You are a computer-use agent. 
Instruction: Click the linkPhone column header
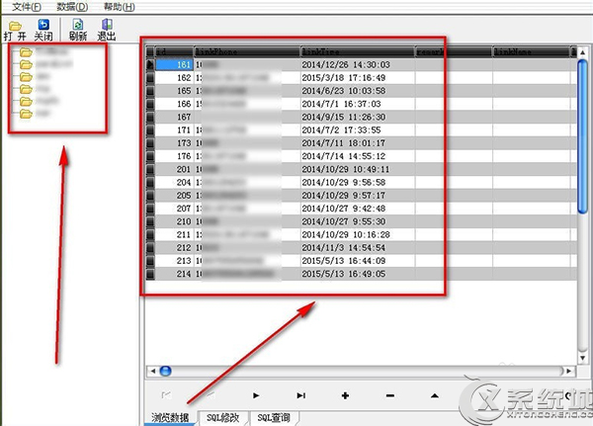(x=247, y=51)
